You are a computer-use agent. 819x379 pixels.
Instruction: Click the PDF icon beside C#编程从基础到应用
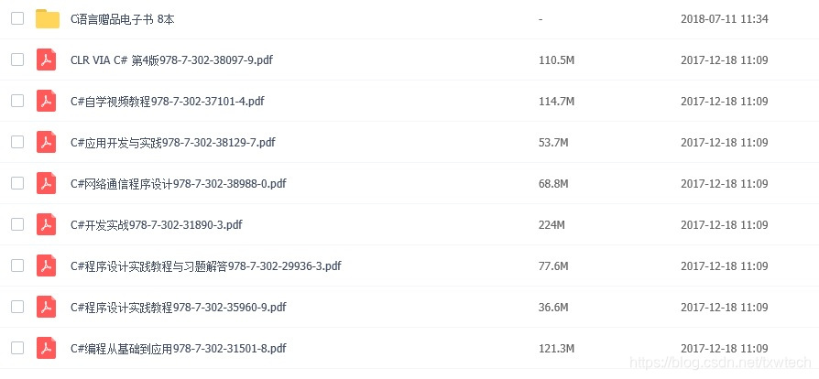click(x=47, y=349)
